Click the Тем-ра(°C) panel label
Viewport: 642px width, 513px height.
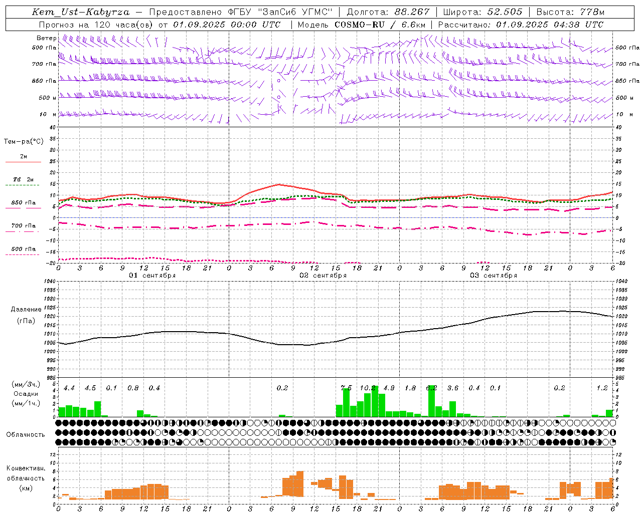[x=24, y=142]
